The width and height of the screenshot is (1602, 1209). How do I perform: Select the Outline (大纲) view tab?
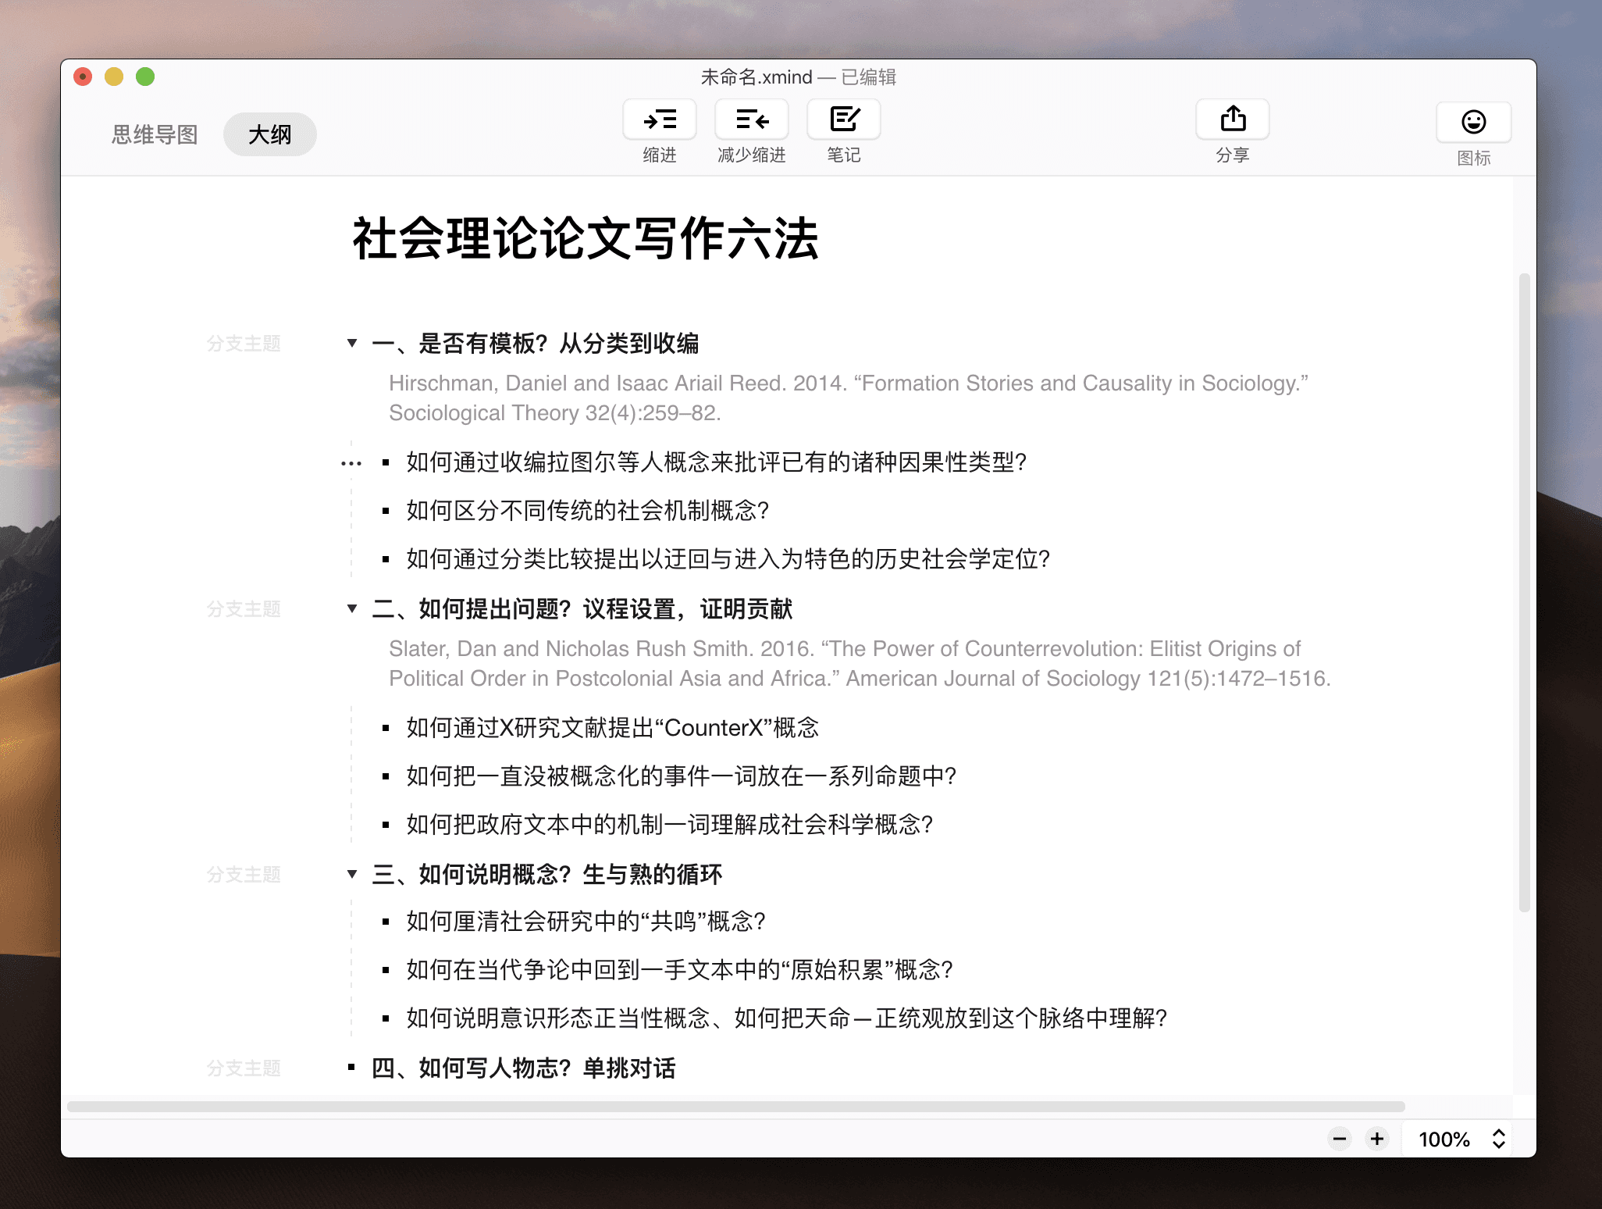click(269, 134)
